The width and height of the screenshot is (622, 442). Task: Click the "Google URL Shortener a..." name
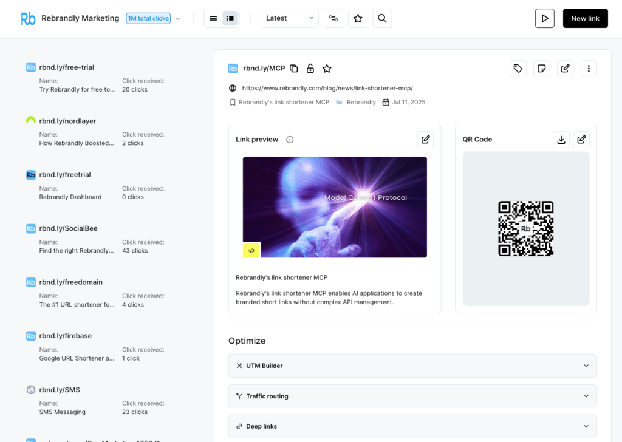coord(77,358)
